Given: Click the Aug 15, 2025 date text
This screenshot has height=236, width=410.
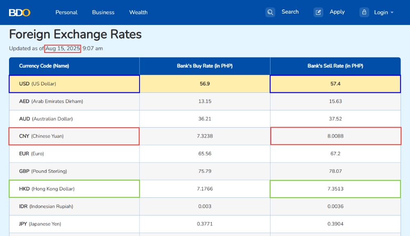Looking at the screenshot, I should (x=63, y=48).
